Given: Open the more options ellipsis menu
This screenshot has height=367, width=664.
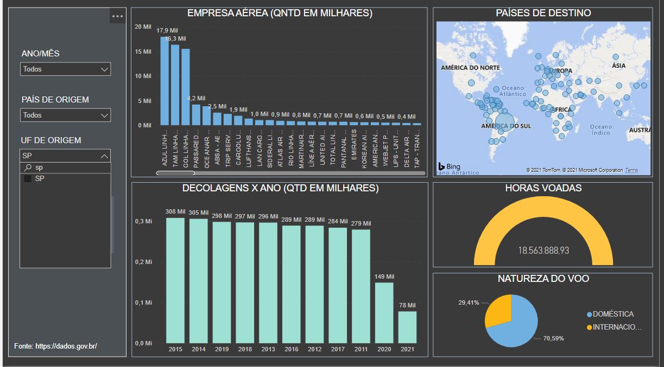Looking at the screenshot, I should click(x=118, y=16).
